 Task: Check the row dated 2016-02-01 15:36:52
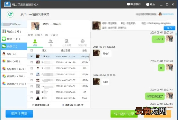32,86
